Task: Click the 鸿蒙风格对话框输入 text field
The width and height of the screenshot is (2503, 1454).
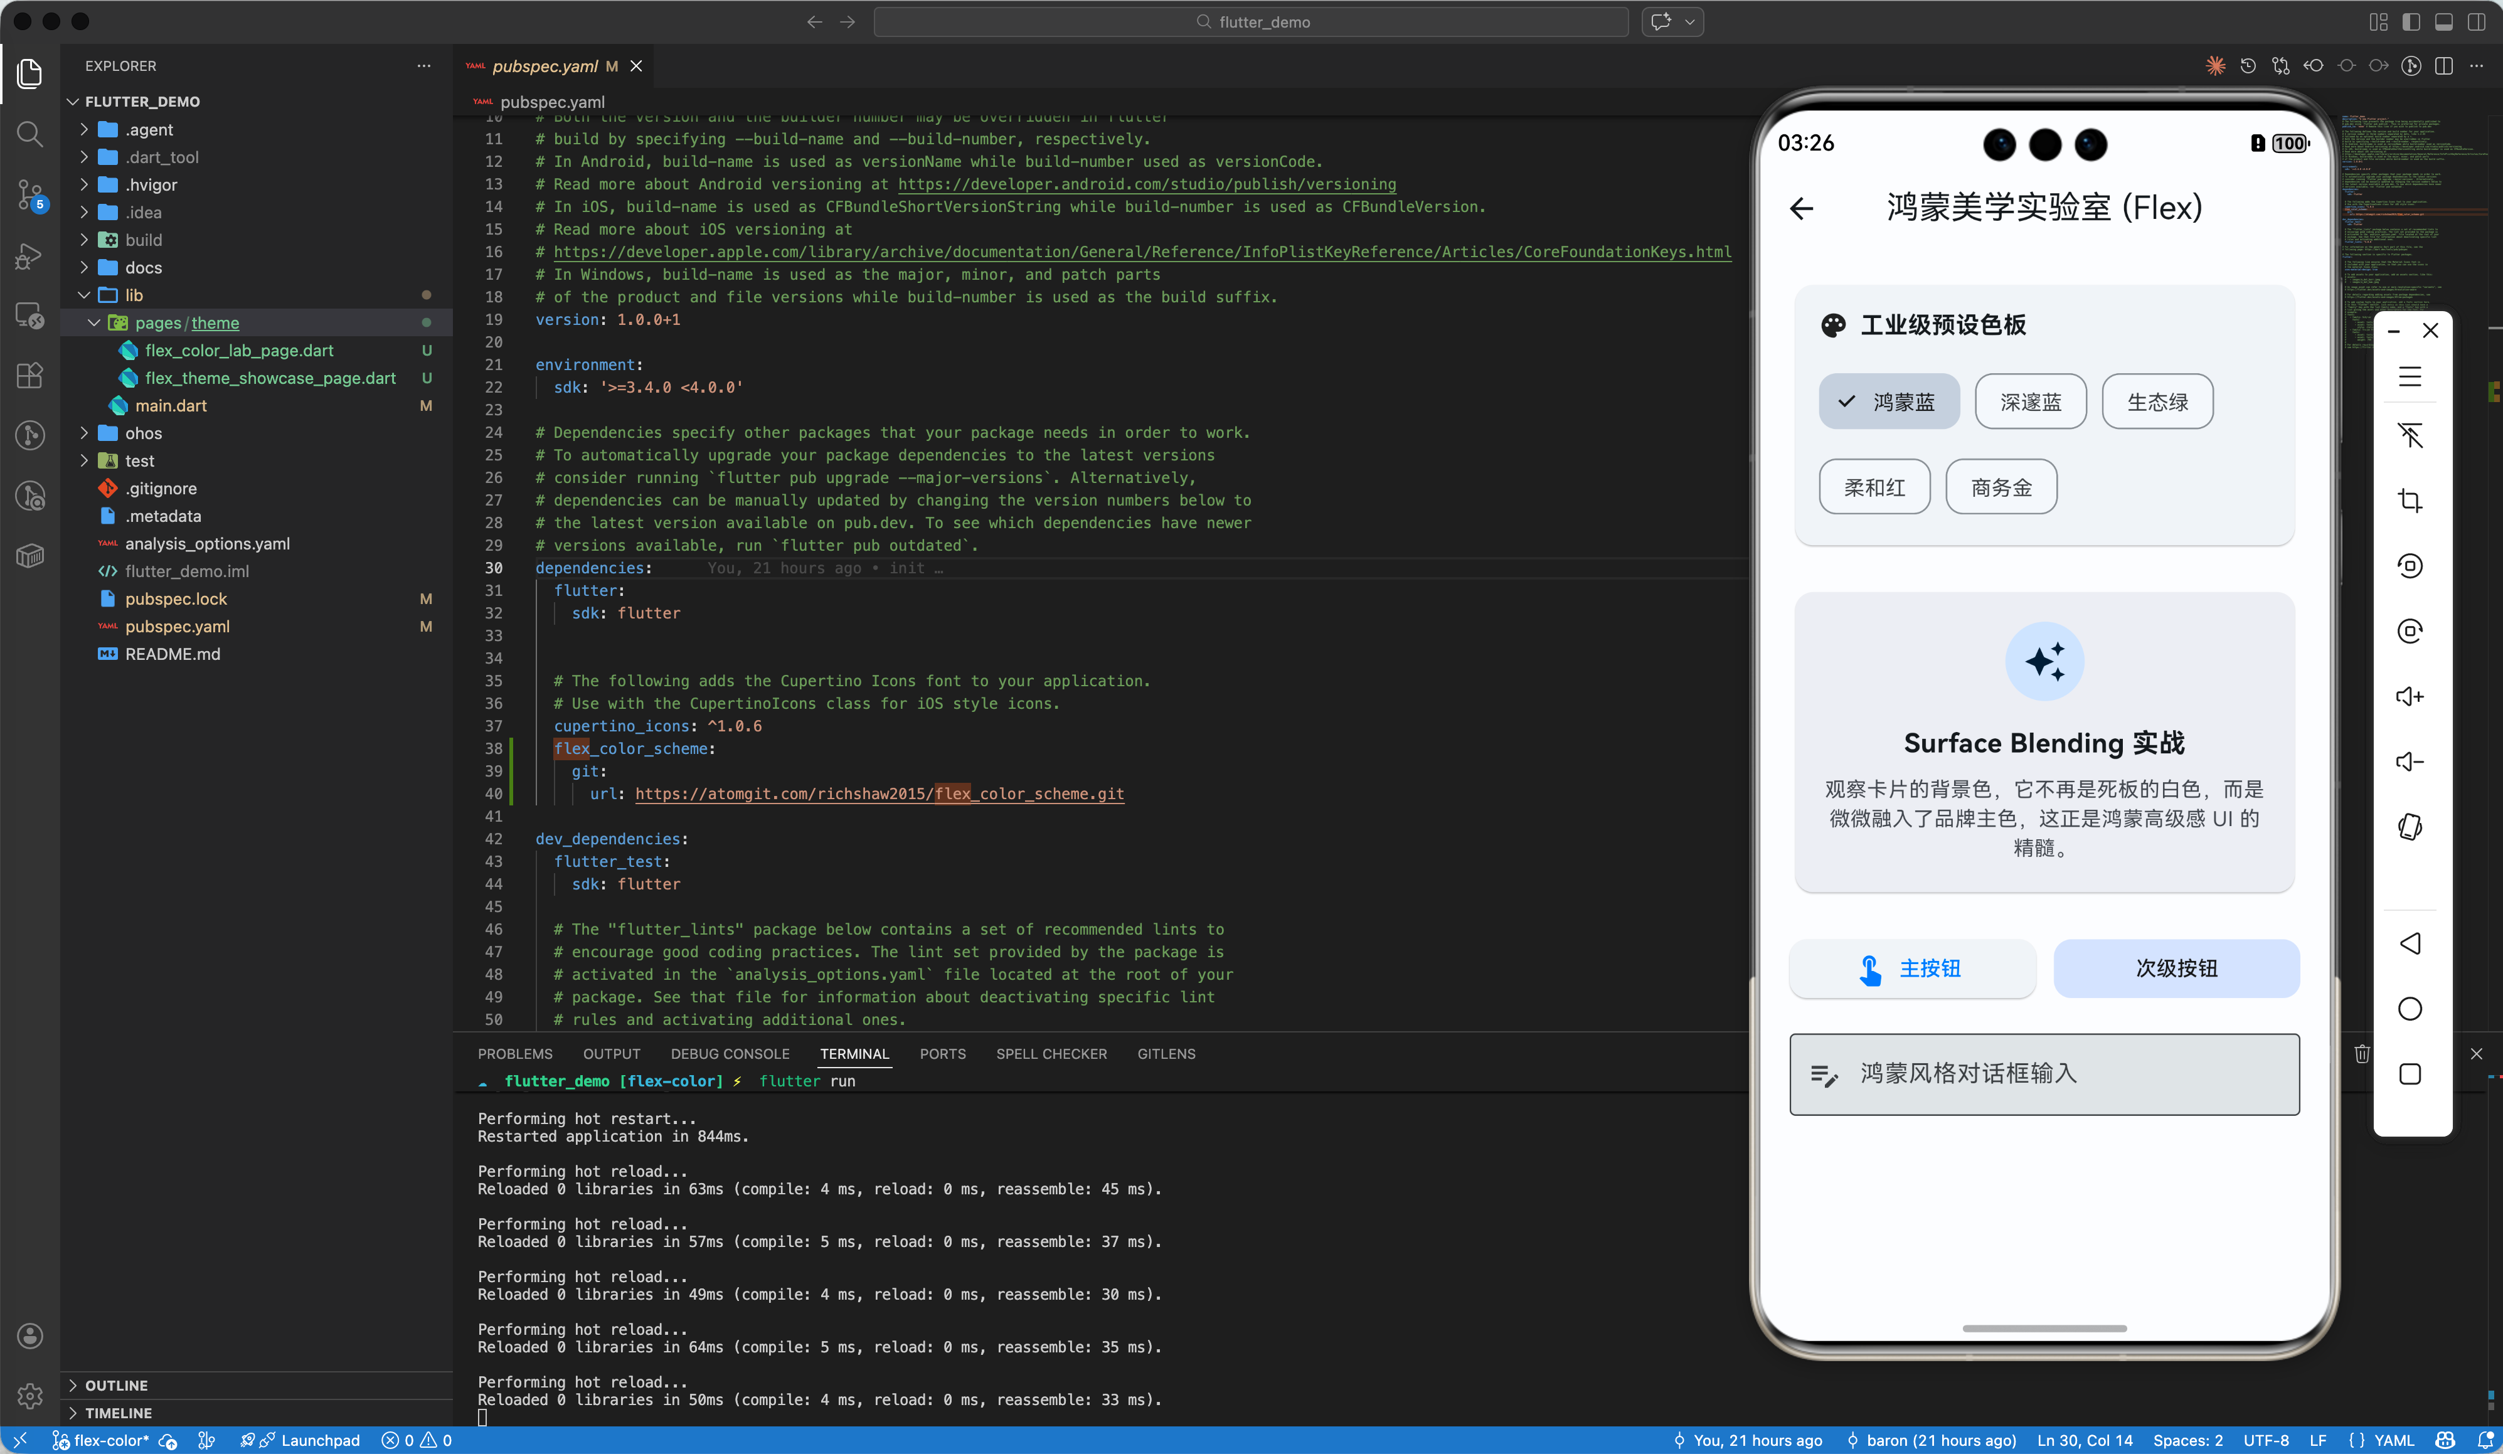Action: click(x=2044, y=1074)
